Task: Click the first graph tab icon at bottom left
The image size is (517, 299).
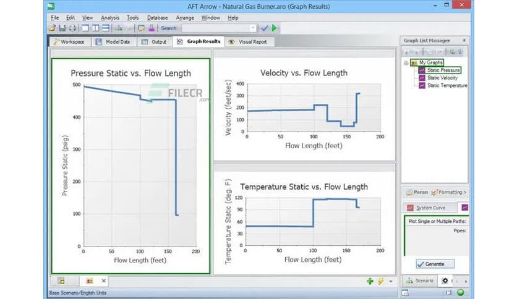Action: pyautogui.click(x=61, y=281)
